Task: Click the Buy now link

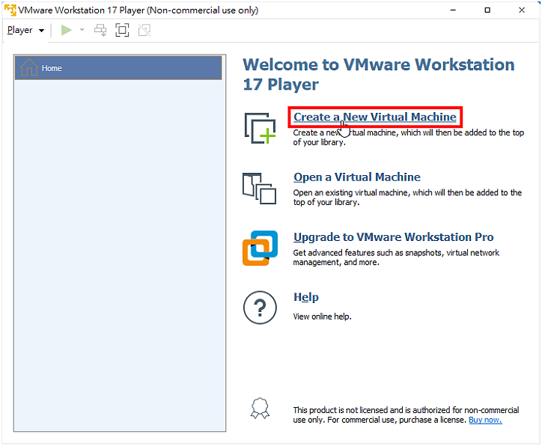Action: click(x=485, y=420)
